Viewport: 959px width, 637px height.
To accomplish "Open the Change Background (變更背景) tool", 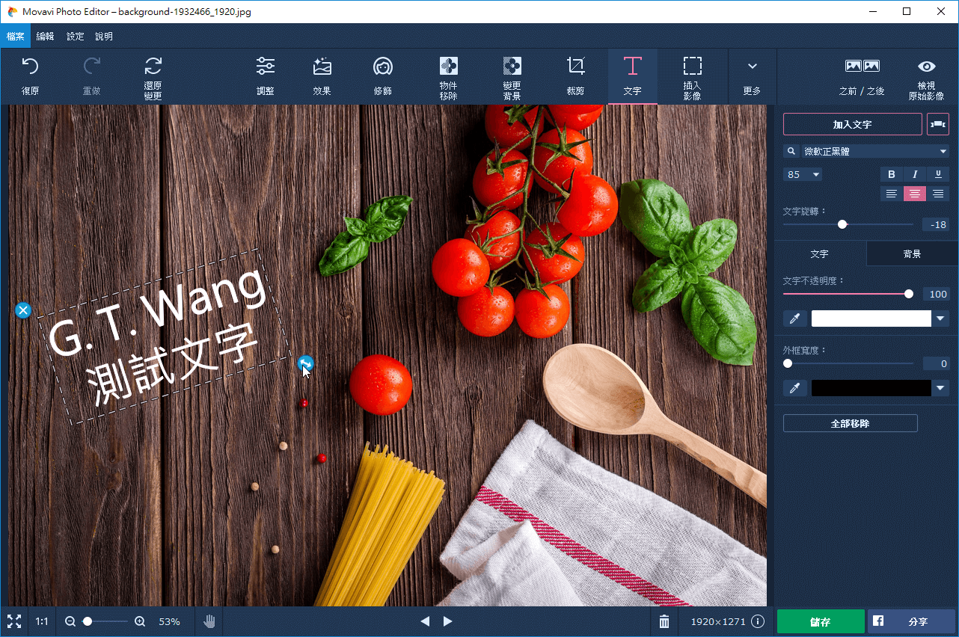I will pos(512,76).
